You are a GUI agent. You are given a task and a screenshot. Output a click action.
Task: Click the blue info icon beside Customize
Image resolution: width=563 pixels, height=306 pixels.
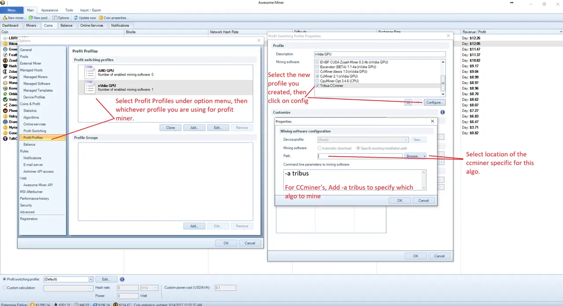(442, 112)
